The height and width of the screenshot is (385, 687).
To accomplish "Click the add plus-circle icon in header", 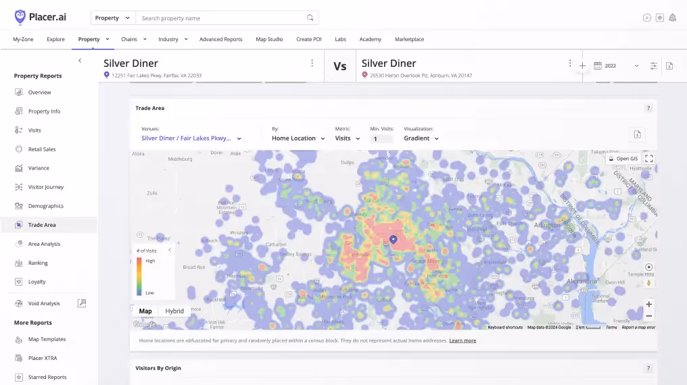I will click(646, 18).
